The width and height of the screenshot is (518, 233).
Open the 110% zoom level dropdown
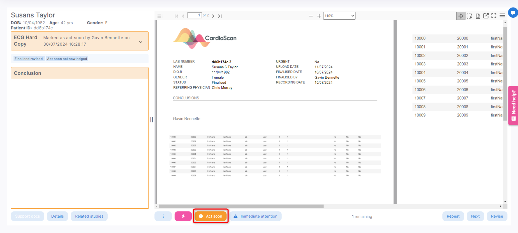(339, 16)
